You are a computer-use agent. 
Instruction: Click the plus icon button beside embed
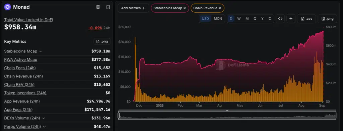coord(291,18)
